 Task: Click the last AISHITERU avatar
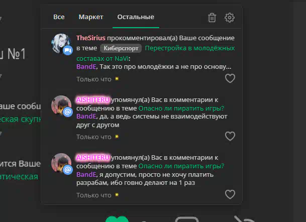click(61, 163)
